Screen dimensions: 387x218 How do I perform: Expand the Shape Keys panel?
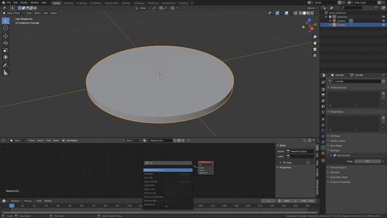tap(336, 111)
